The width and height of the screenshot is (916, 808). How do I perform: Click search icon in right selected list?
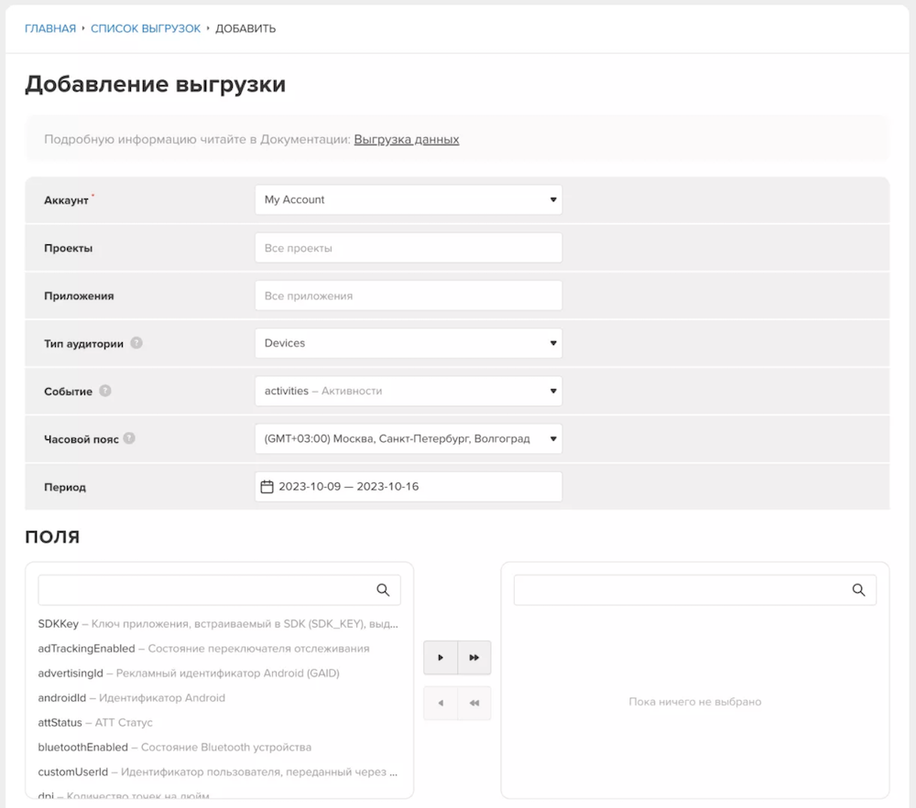point(858,590)
